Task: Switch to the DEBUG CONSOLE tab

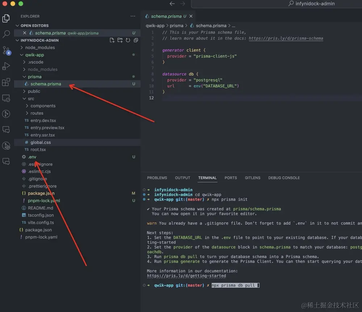Action: coord(284,178)
